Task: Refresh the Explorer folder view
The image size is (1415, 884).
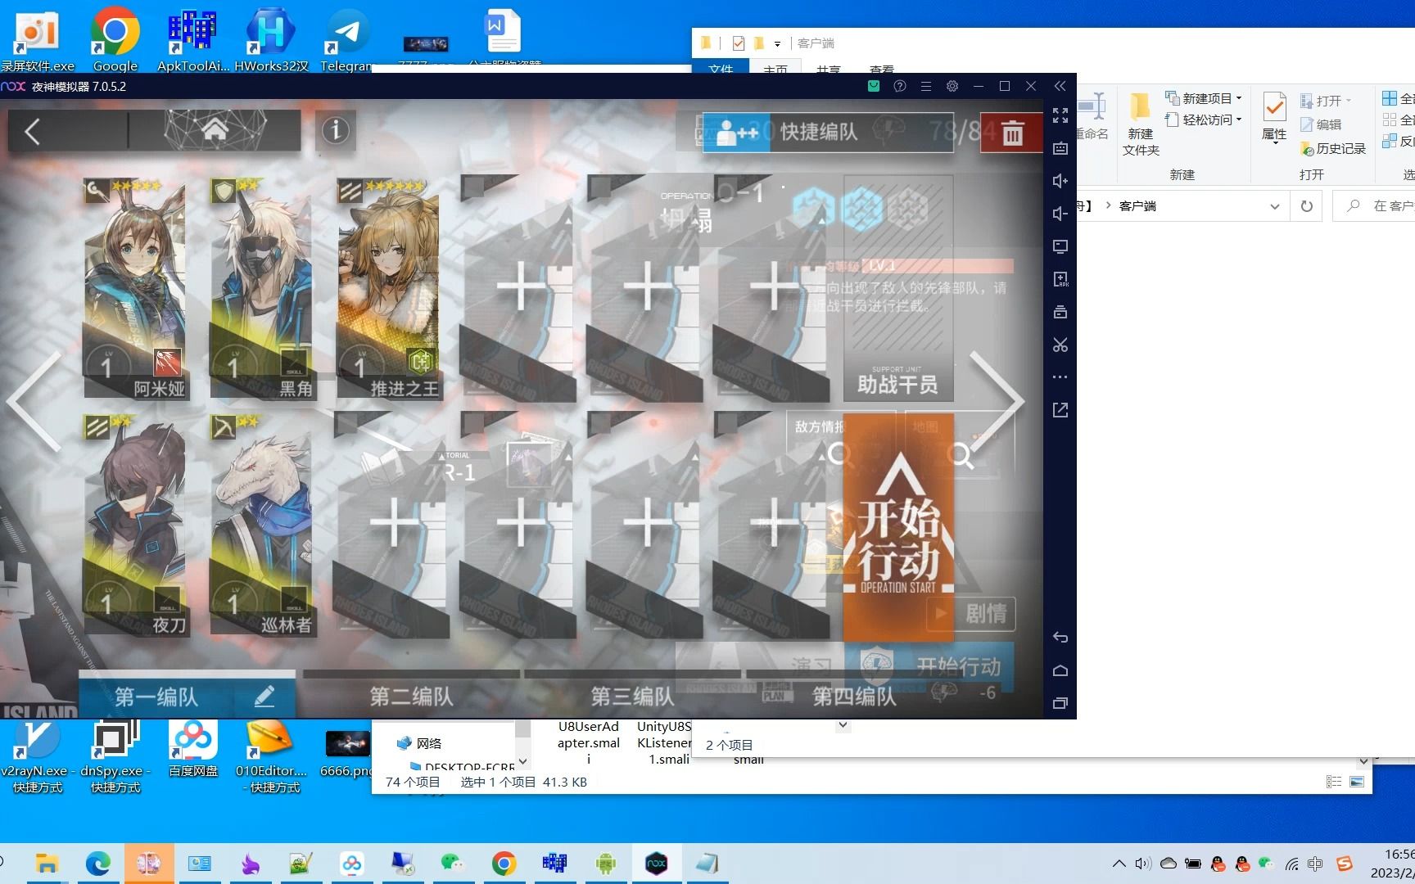Action: point(1307,206)
